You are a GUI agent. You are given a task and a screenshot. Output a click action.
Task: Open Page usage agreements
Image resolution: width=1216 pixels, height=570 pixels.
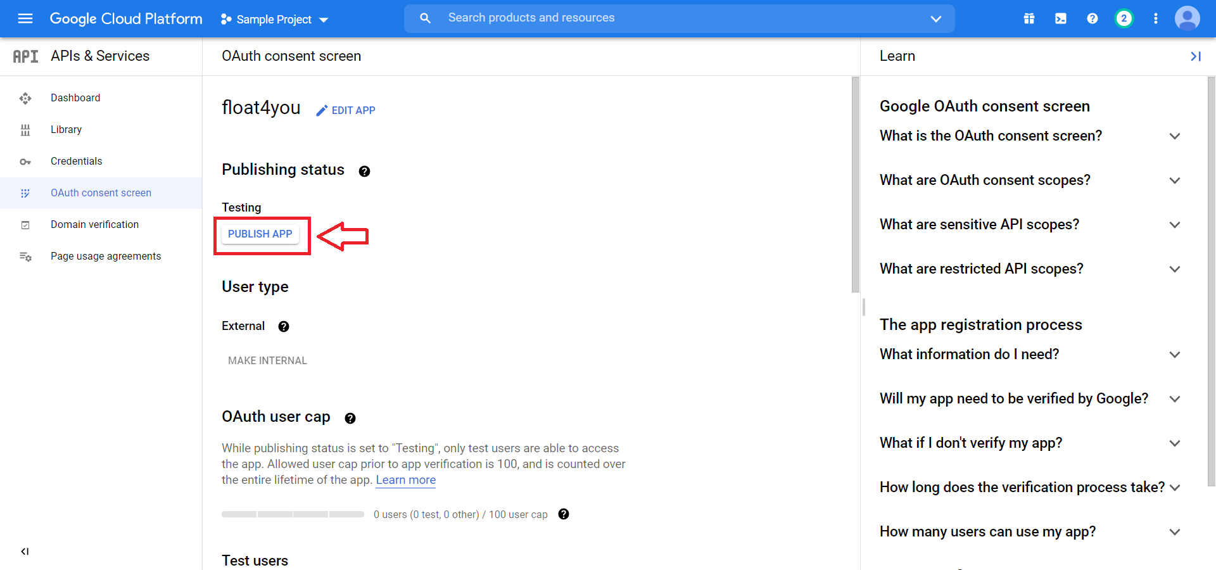[x=106, y=256]
